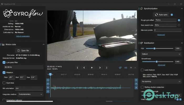184x105 pixels.
Task: Open Stabilization Advanced link
Action: [x=161, y=65]
